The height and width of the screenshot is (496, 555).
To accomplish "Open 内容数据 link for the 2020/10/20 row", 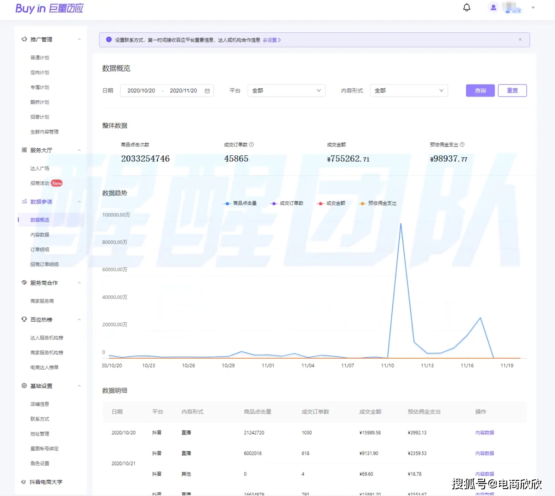I will 485,433.
